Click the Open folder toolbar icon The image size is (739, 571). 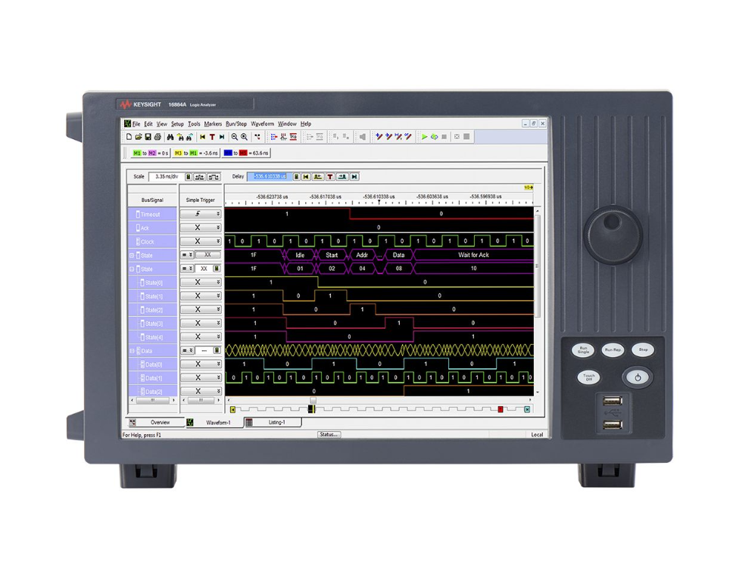pyautogui.click(x=139, y=137)
